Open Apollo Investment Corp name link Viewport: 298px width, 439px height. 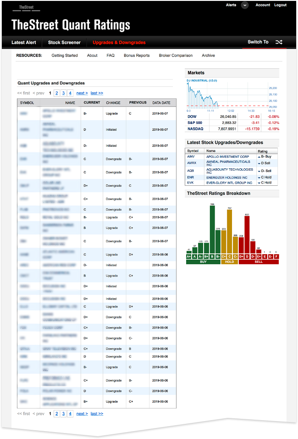pos(228,157)
